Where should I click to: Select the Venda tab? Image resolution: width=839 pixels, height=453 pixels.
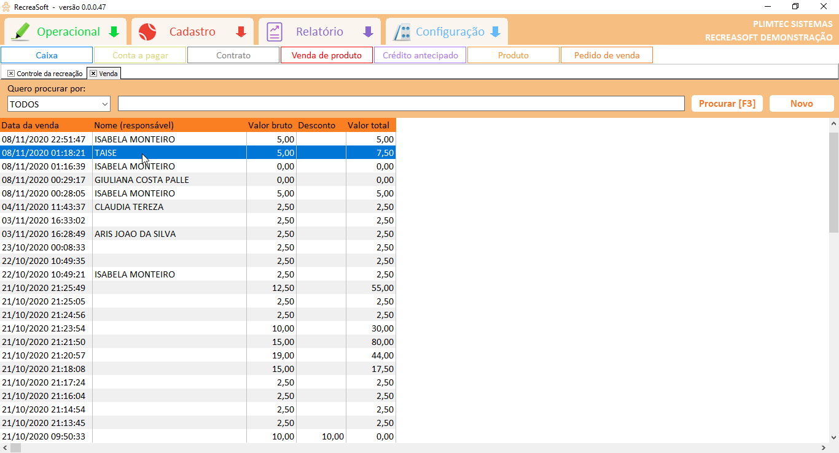click(108, 74)
